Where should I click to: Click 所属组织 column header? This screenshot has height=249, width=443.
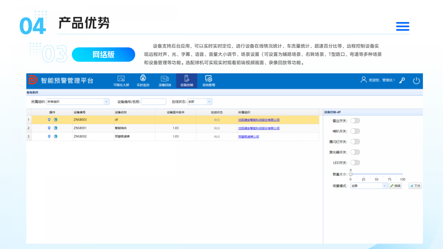point(278,112)
